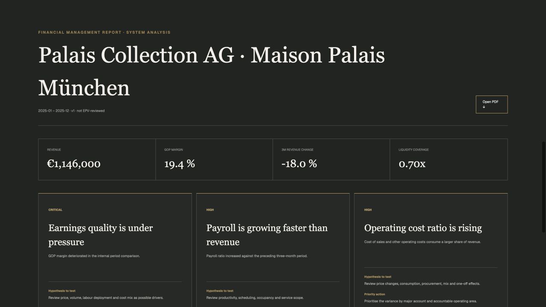546x307 pixels.
Task: Select the Revenue €1,146,000 card
Action: click(x=97, y=159)
